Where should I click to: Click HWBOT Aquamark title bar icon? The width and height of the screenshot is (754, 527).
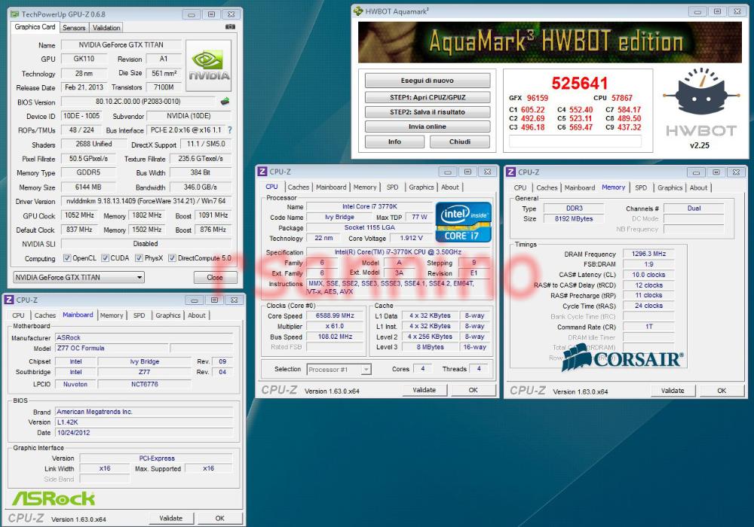click(x=358, y=11)
